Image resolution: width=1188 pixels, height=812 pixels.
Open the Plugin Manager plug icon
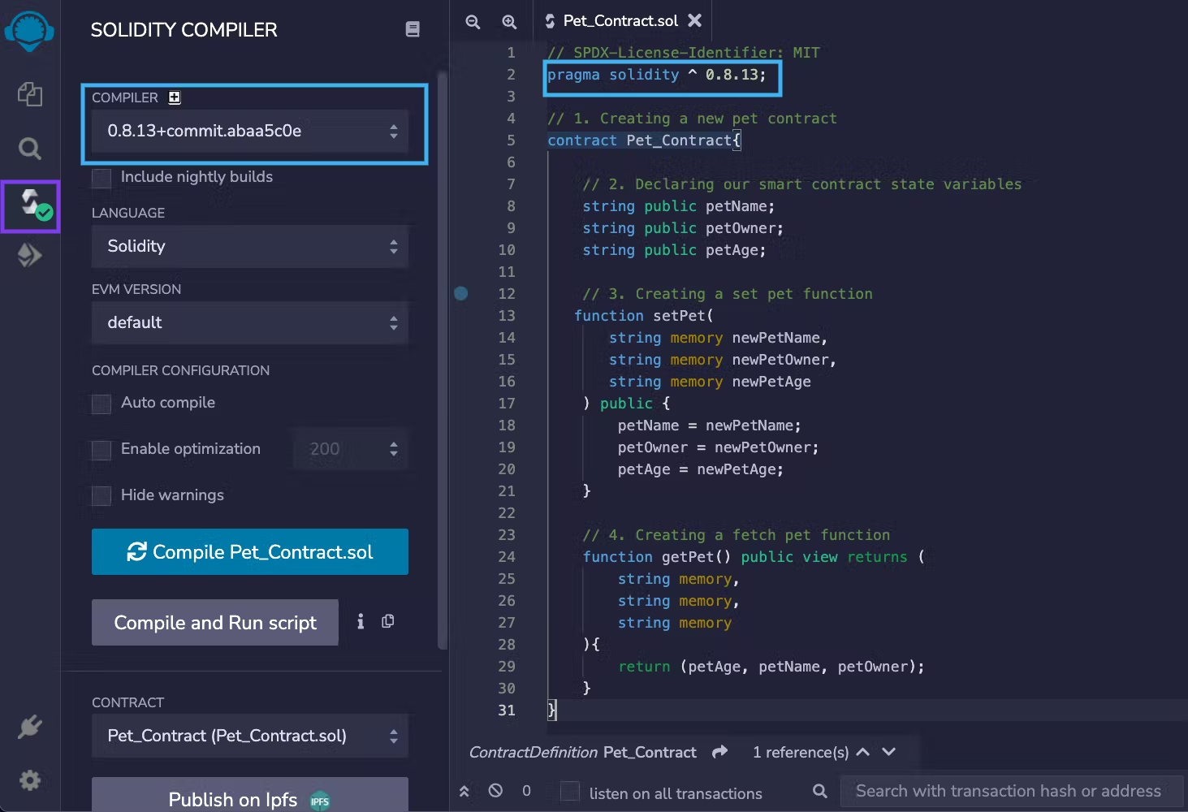coord(30,726)
